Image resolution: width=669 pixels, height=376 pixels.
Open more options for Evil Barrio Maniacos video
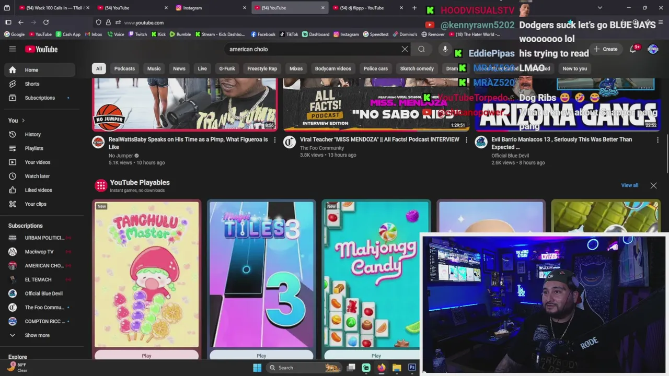658,139
